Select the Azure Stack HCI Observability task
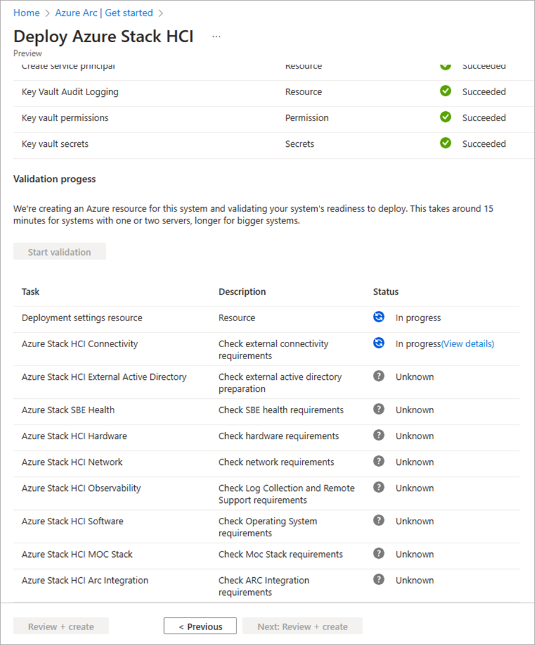Image resolution: width=535 pixels, height=645 pixels. pyautogui.click(x=81, y=488)
